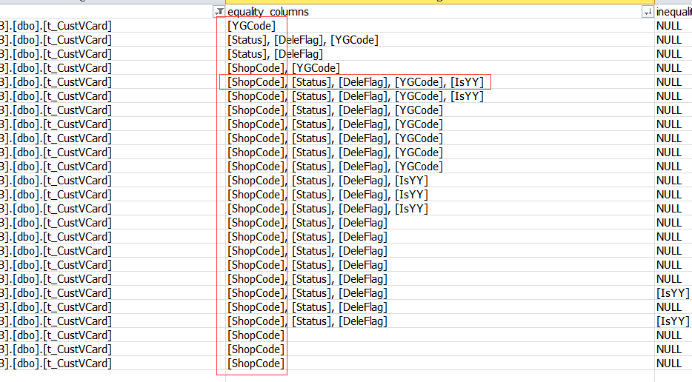Viewport: 692px width, 382px height.
Task: Select the t_CustVCard cell in the bottom row
Action: click(59, 363)
